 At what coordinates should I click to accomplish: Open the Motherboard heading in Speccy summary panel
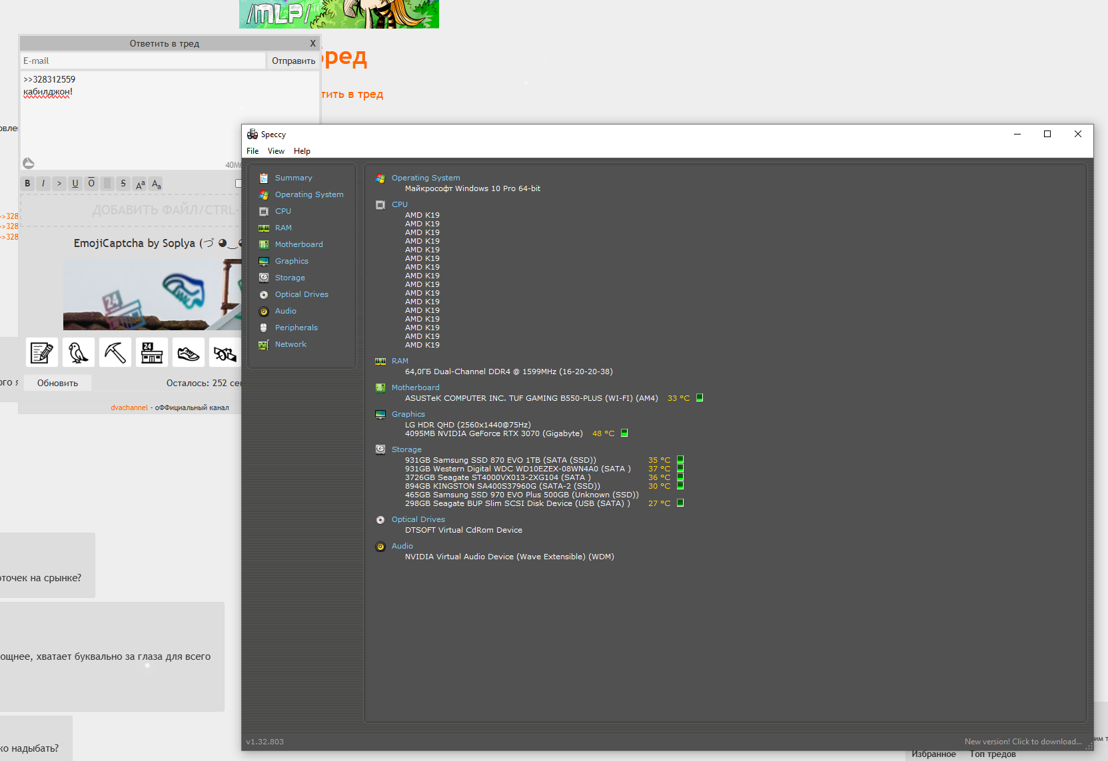pos(415,387)
